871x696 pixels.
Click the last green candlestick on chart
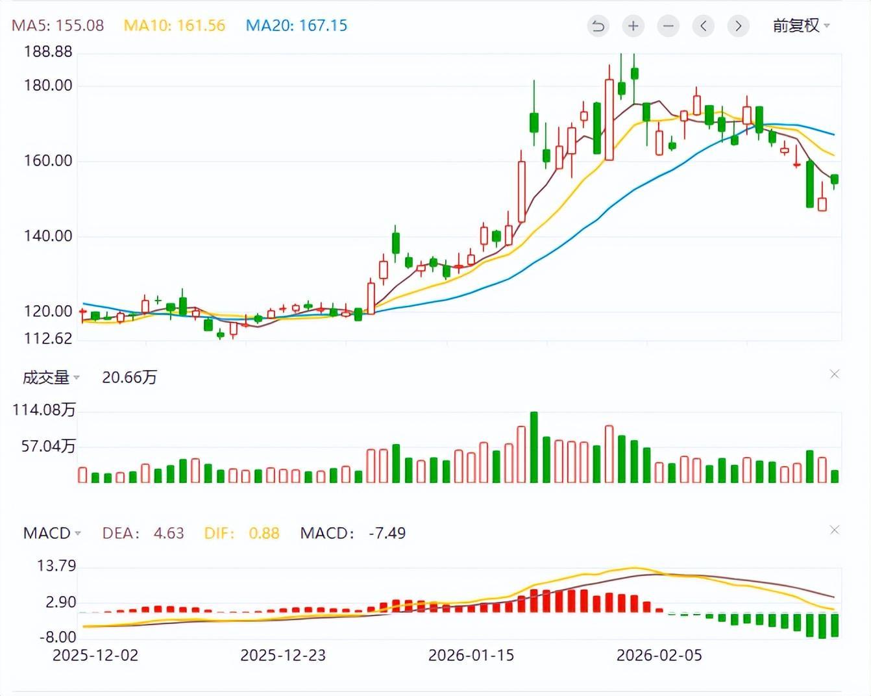tap(835, 179)
